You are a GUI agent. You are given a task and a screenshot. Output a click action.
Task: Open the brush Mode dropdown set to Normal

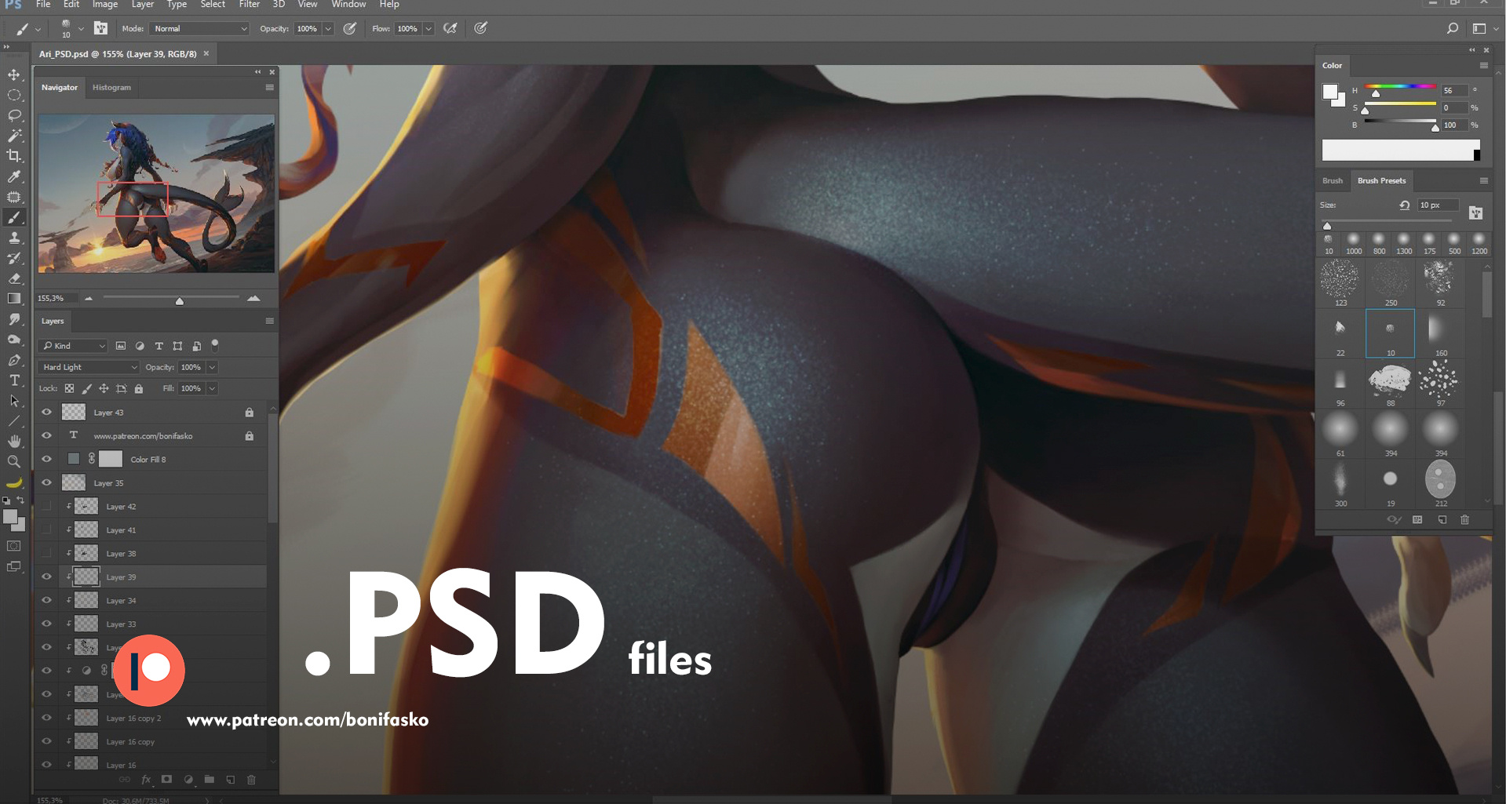tap(199, 29)
